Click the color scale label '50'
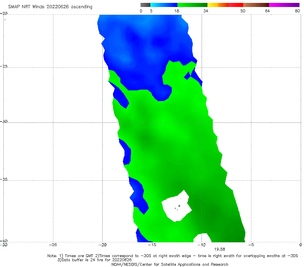The image size is (304, 267). (x=243, y=11)
